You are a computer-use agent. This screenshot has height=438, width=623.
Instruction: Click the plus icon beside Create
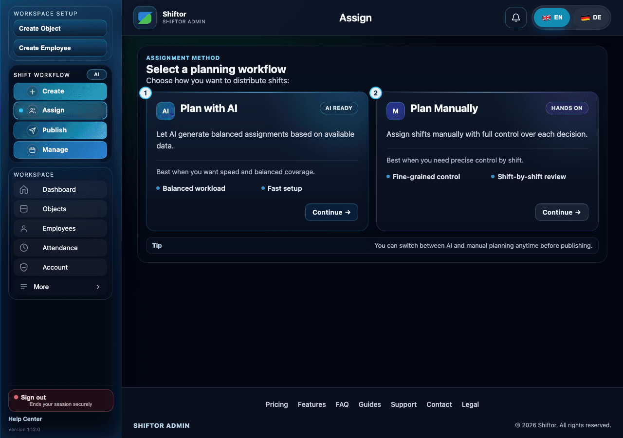(33, 91)
